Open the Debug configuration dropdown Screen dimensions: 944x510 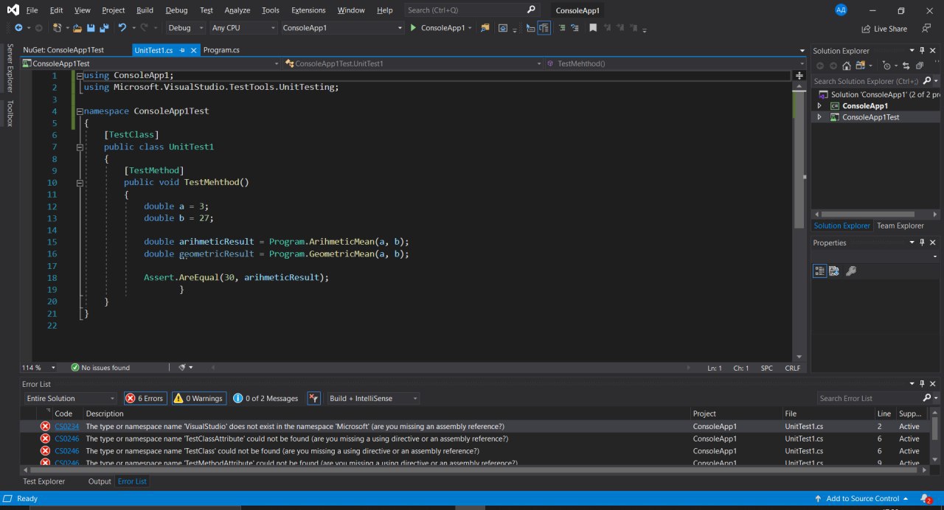click(x=186, y=28)
